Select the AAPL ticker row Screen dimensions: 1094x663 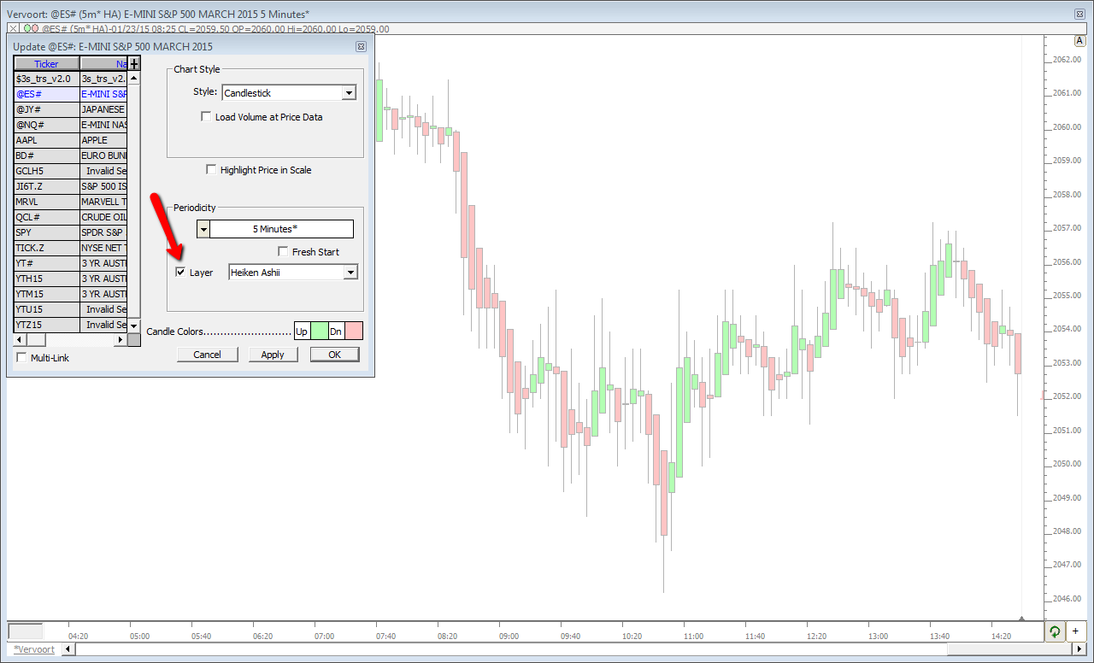71,140
